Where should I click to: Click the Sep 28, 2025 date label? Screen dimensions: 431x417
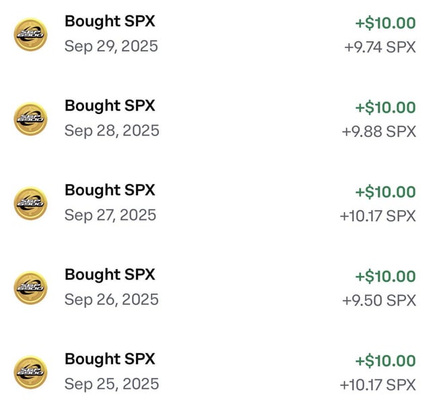pyautogui.click(x=112, y=131)
